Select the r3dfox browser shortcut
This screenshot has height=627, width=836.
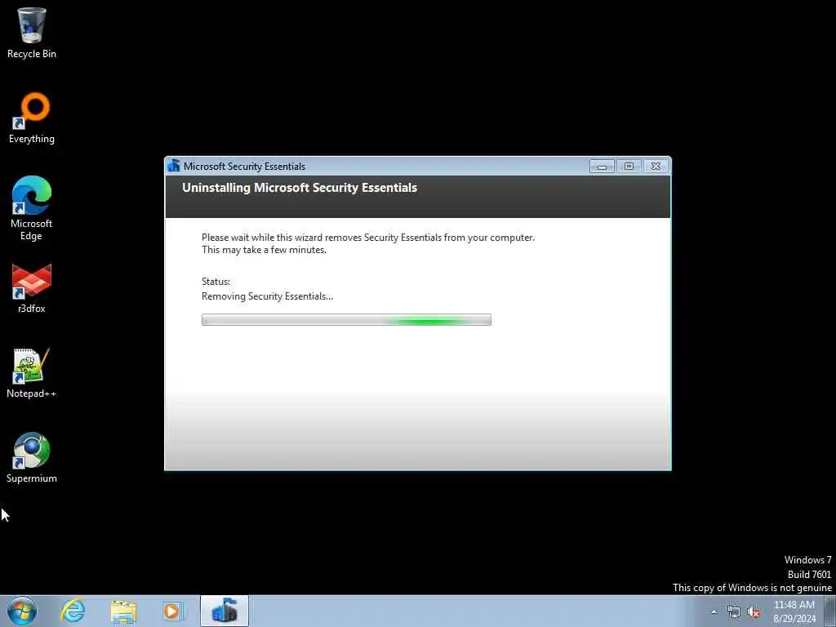coord(32,288)
